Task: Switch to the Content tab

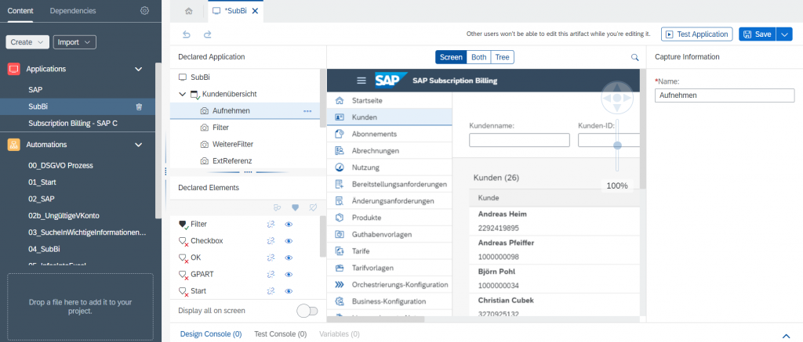Action: click(21, 11)
